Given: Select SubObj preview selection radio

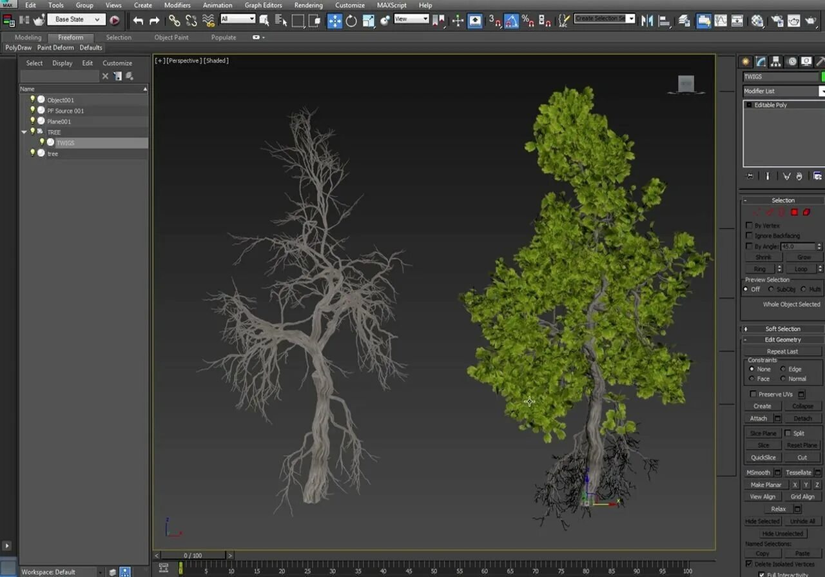Looking at the screenshot, I should click(x=772, y=289).
